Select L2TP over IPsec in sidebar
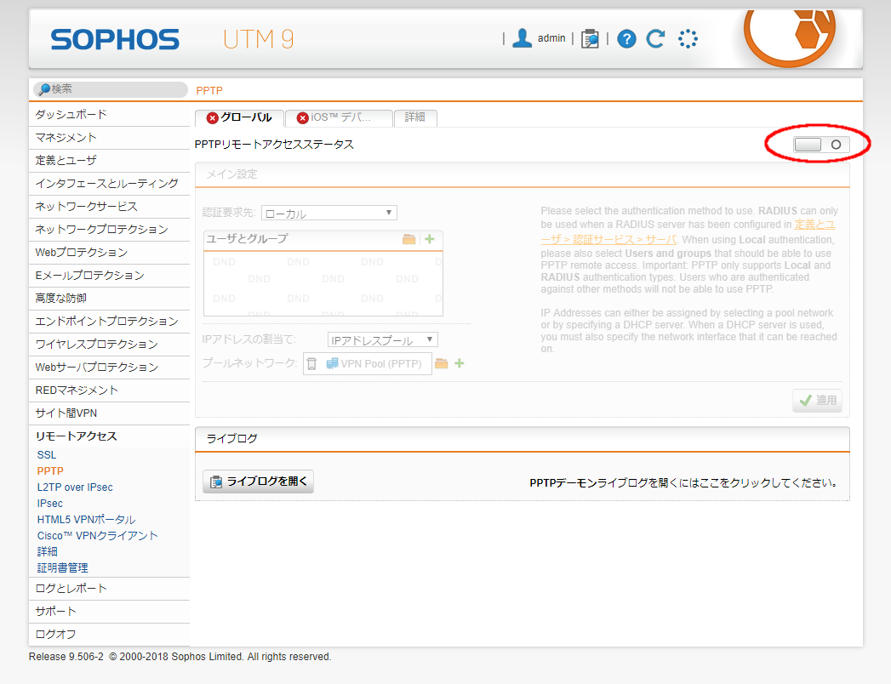The image size is (891, 684). [x=75, y=487]
